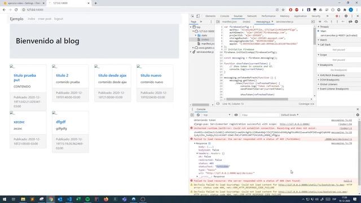Pause script execution in the debugger
Image resolution: width=361 pixels, height=203 pixels.
tap(320, 21)
